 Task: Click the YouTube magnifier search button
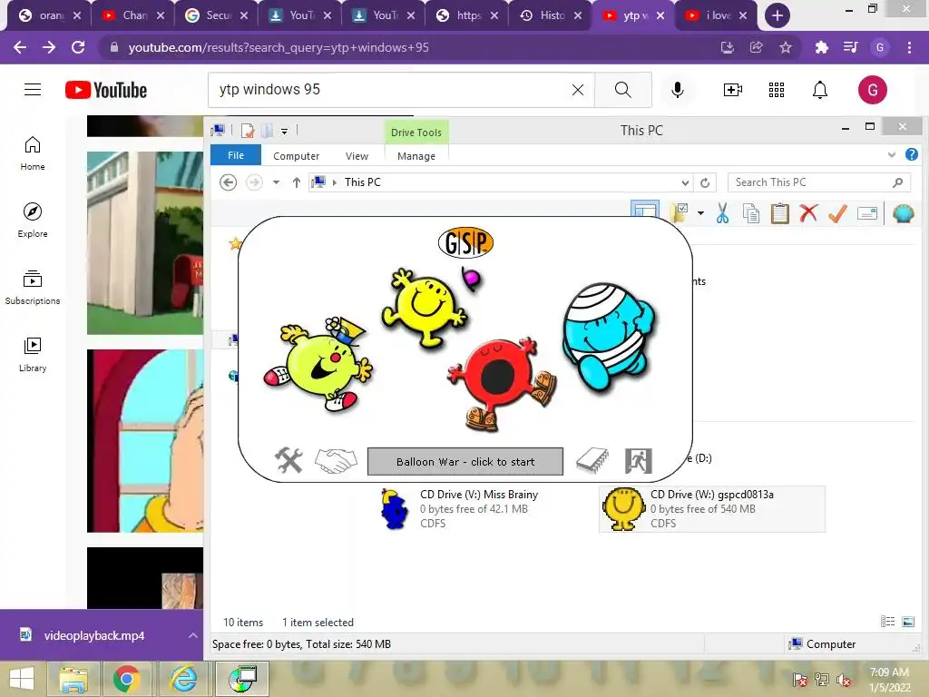(622, 90)
